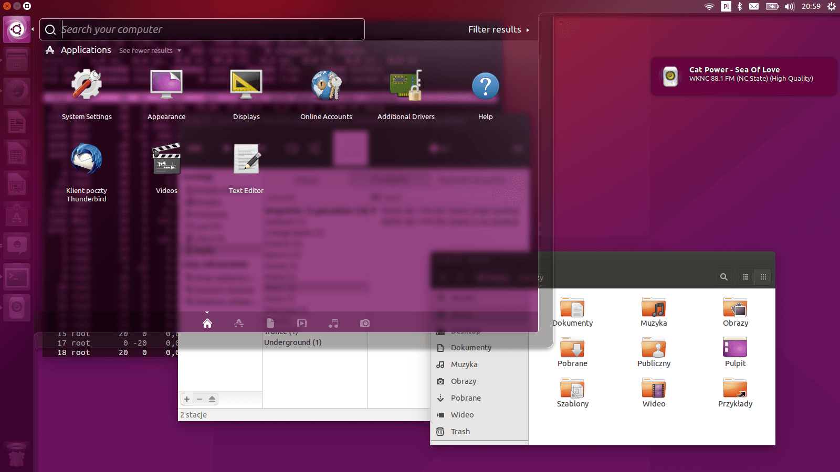840x472 pixels.
Task: Switch Files window to list view
Action: click(x=745, y=277)
